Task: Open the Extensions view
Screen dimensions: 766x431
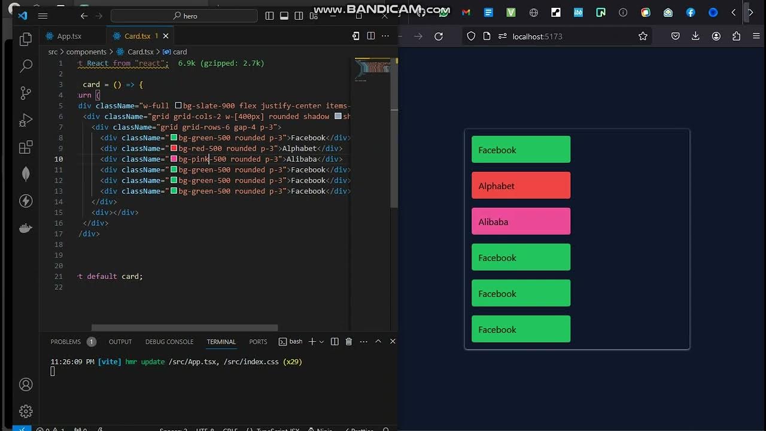Action: pyautogui.click(x=26, y=147)
